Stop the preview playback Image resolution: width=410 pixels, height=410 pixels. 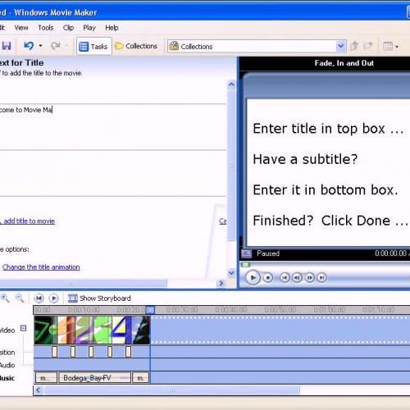[x=268, y=278]
